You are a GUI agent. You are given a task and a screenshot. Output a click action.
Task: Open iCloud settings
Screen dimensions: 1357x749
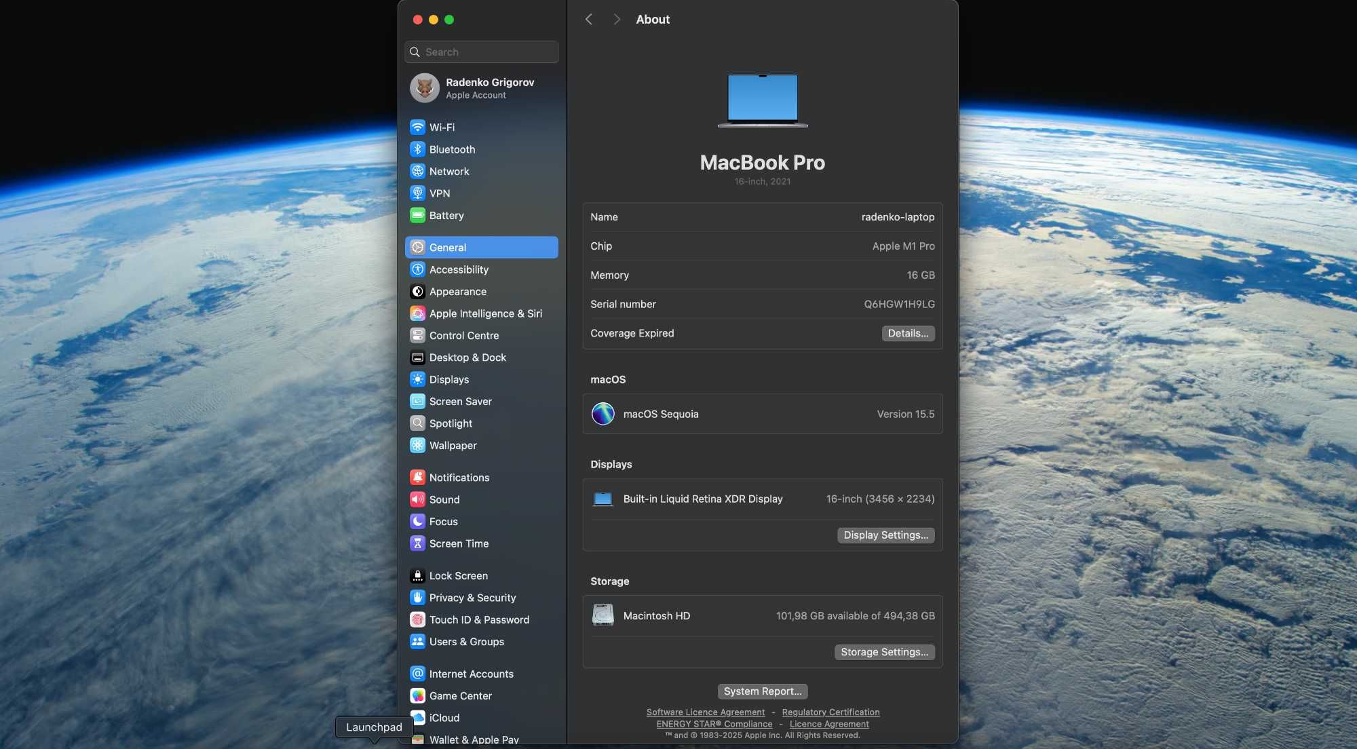[x=481, y=718]
